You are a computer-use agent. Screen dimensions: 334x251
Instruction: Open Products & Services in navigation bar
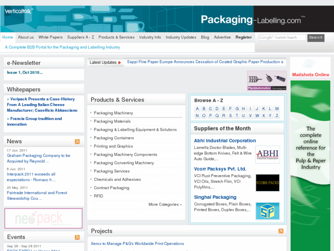point(117,37)
